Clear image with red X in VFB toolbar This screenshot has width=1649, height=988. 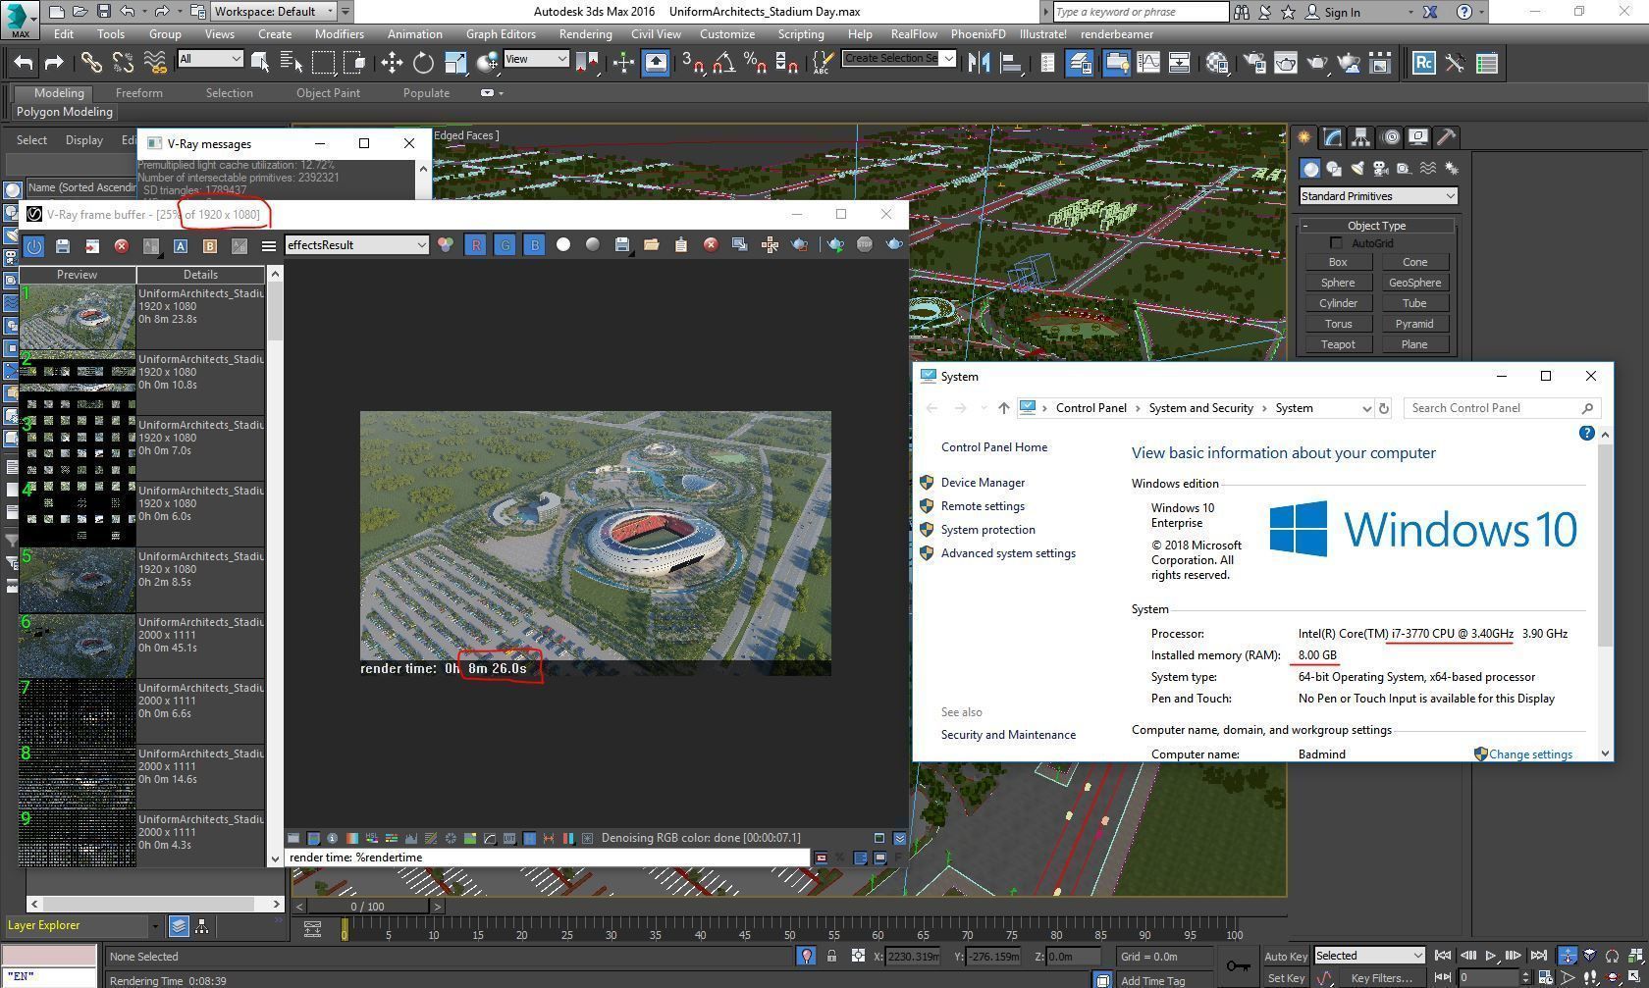(x=711, y=244)
